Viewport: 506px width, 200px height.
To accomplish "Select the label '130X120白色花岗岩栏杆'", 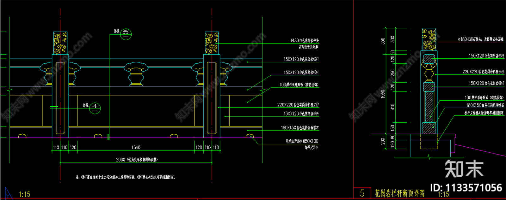I will coord(301,114).
